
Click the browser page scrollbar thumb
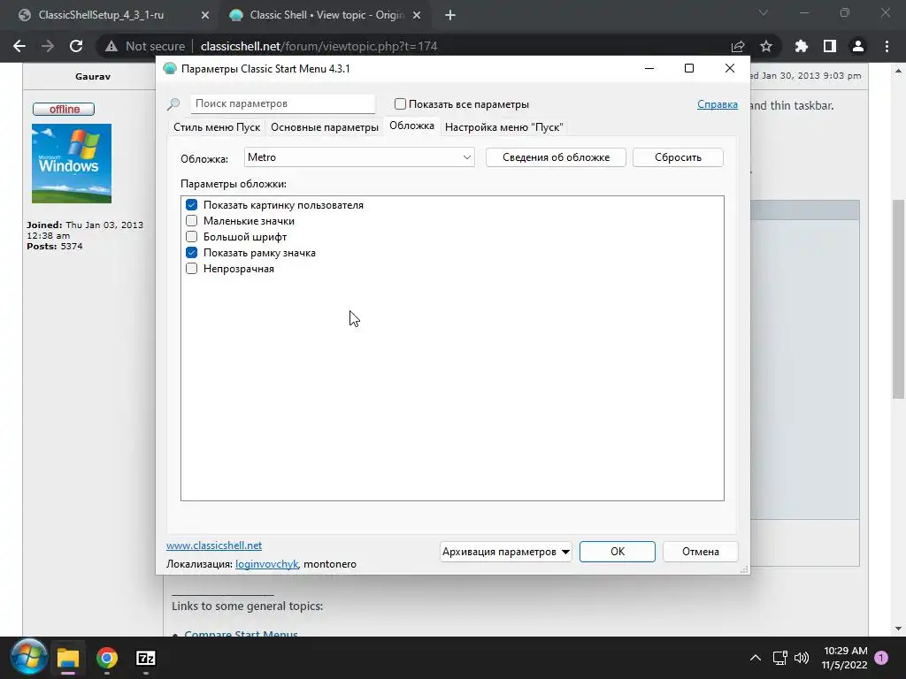(x=898, y=299)
